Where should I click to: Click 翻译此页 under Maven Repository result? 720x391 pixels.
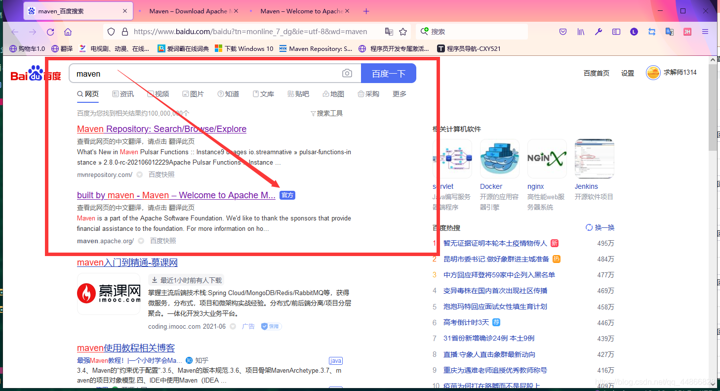pos(182,141)
